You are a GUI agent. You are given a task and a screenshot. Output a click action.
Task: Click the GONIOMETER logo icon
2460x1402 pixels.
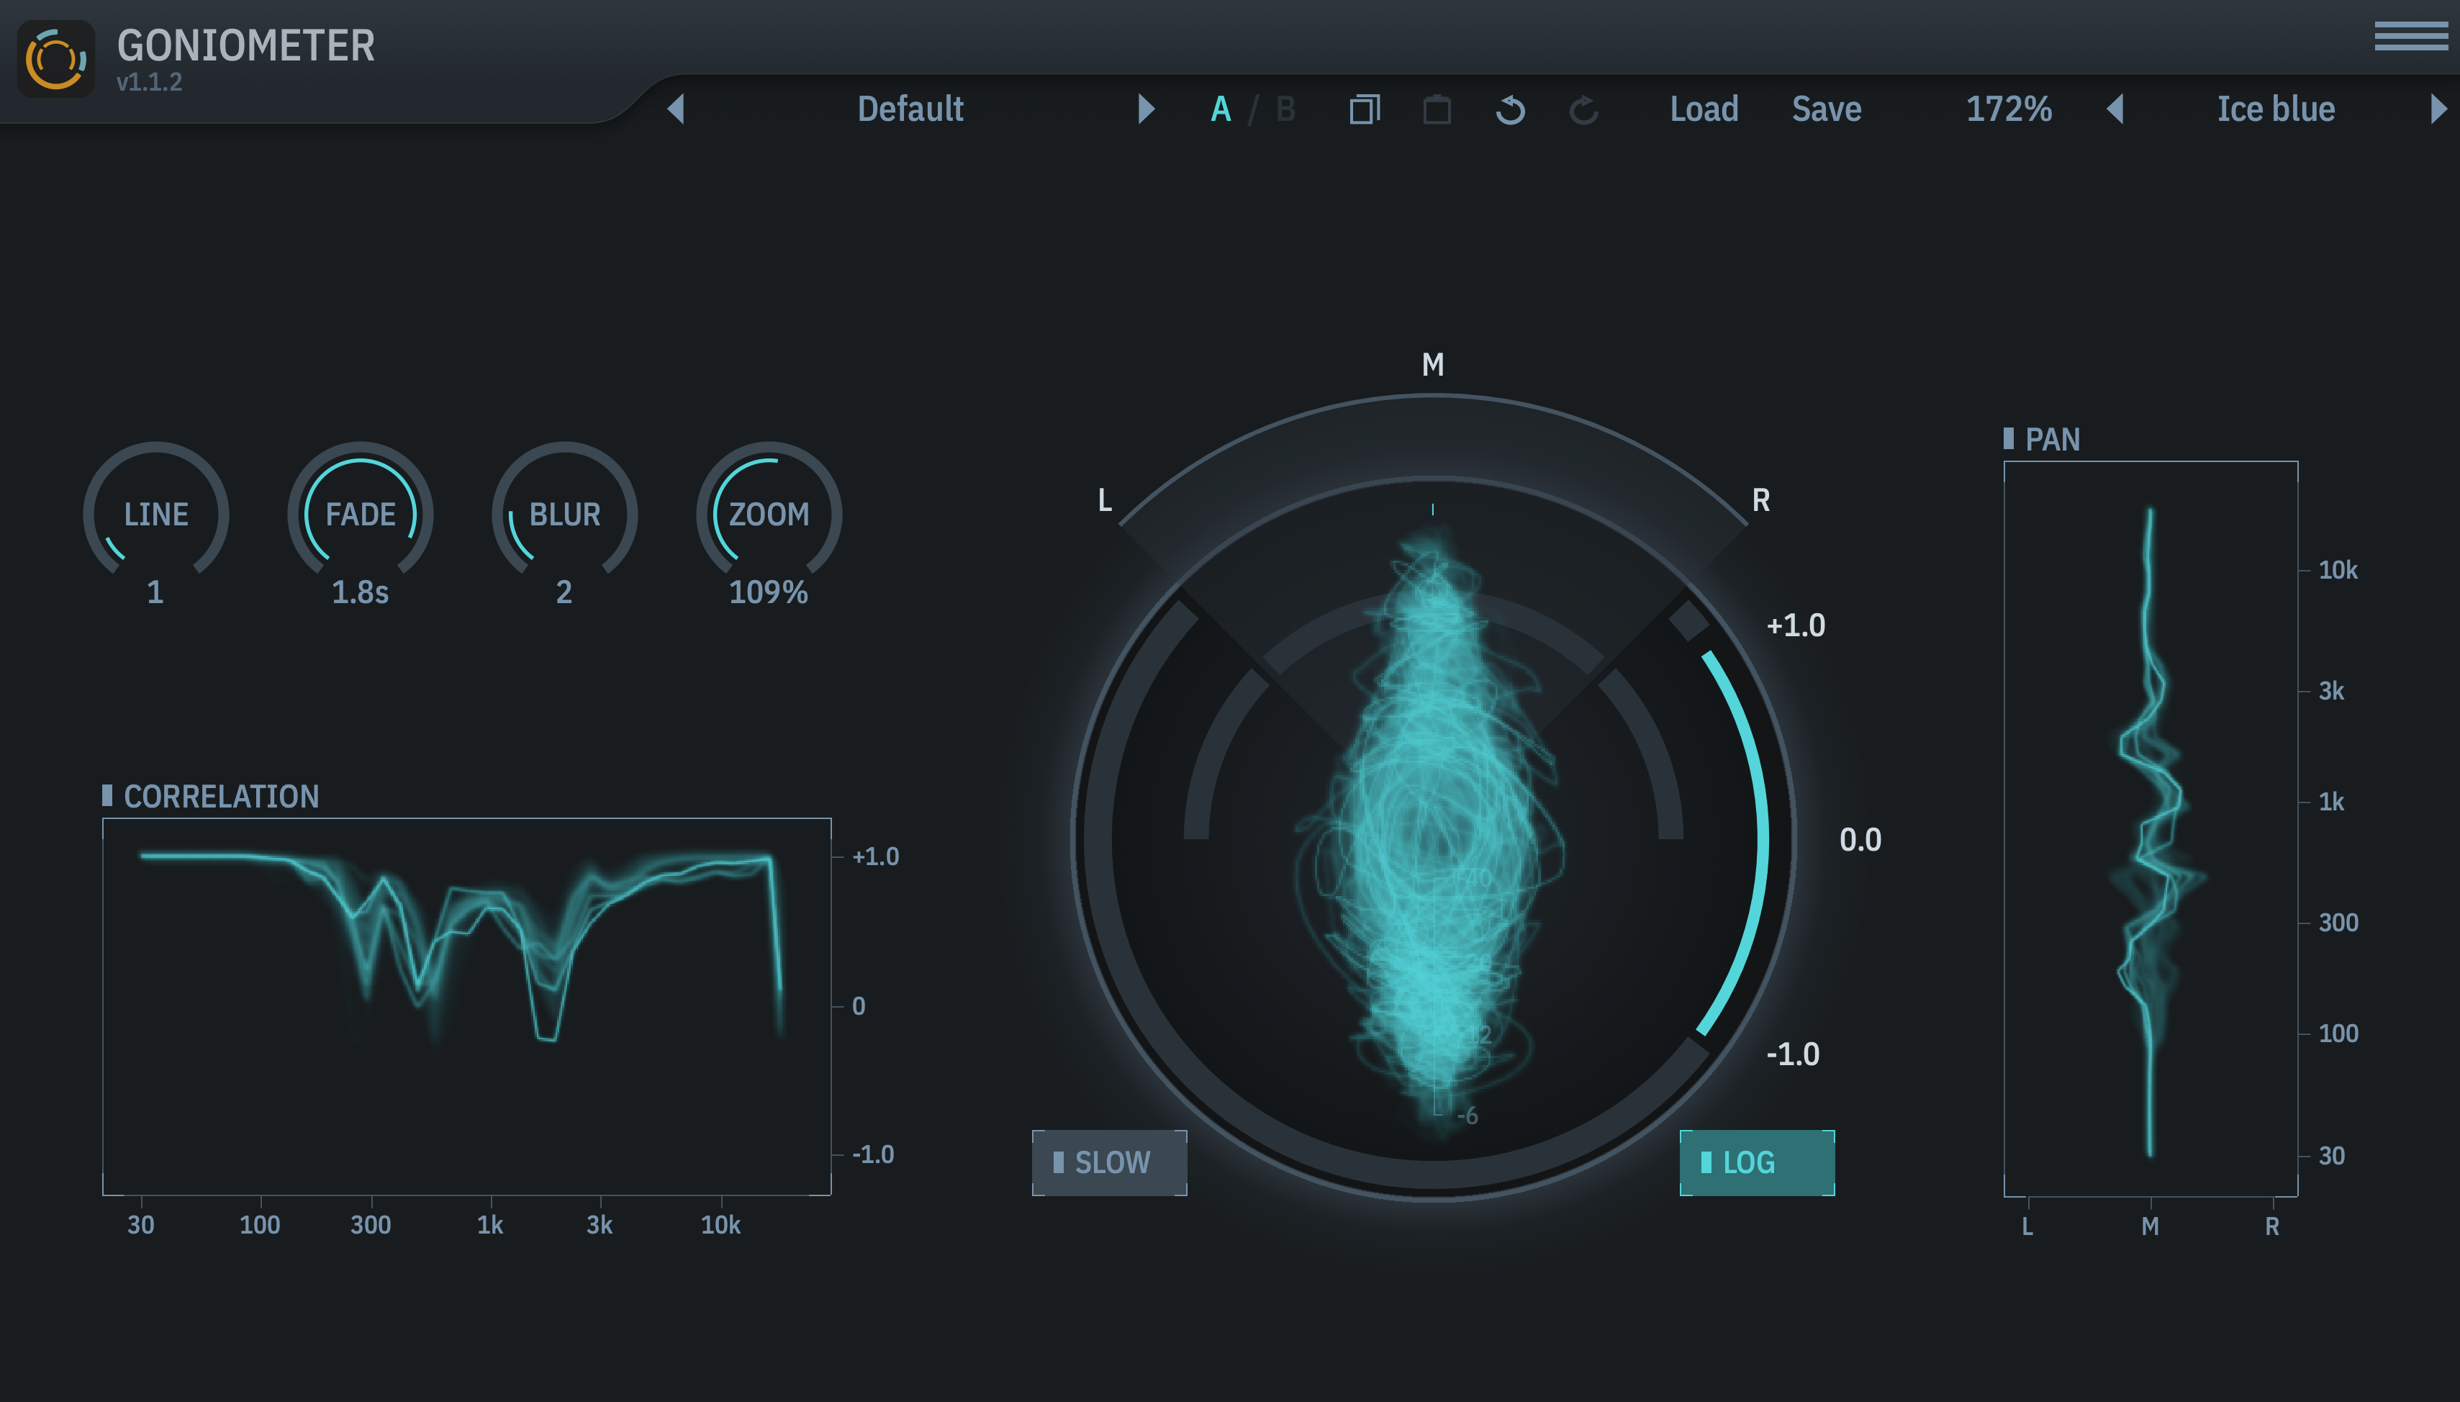[55, 58]
